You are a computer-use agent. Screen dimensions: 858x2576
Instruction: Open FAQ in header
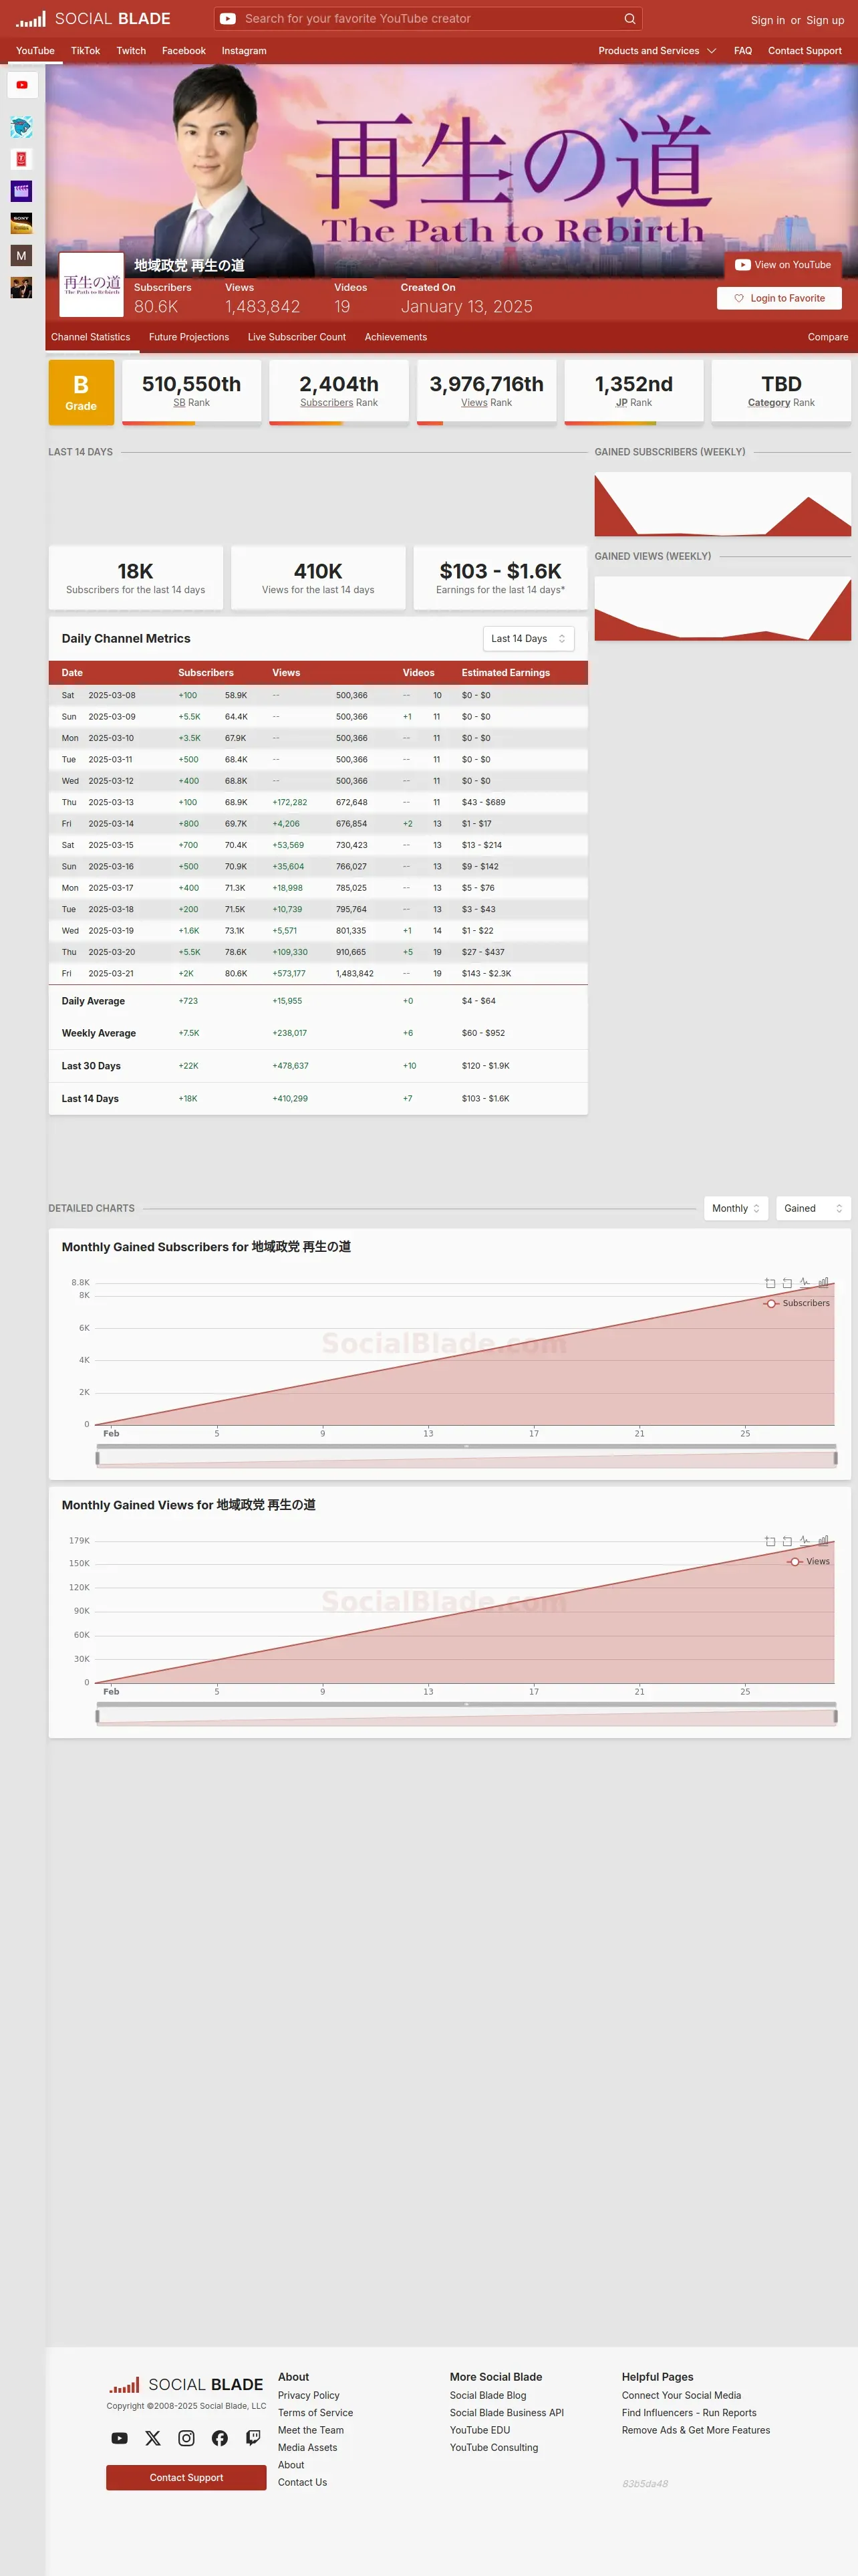(743, 51)
